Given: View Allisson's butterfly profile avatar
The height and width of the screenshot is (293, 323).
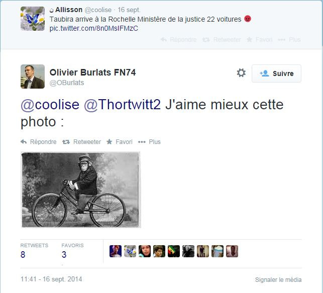Looking at the screenshot, I should [33, 19].
